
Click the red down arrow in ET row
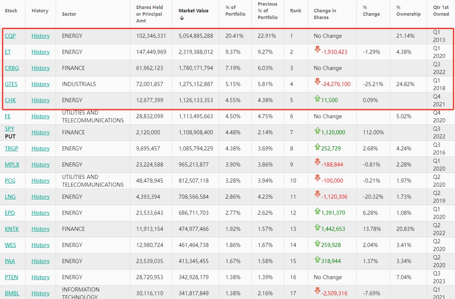(317, 50)
